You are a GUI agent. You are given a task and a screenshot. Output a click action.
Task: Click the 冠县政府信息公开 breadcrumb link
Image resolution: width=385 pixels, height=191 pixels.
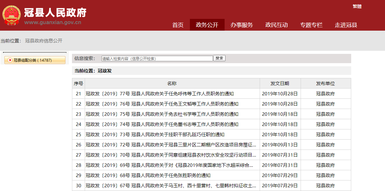(44, 41)
